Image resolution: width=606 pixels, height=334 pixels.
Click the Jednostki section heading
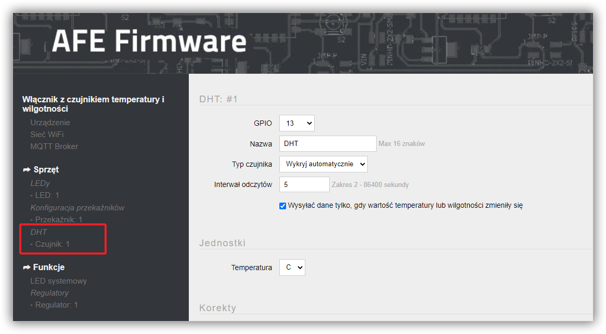coord(222,243)
